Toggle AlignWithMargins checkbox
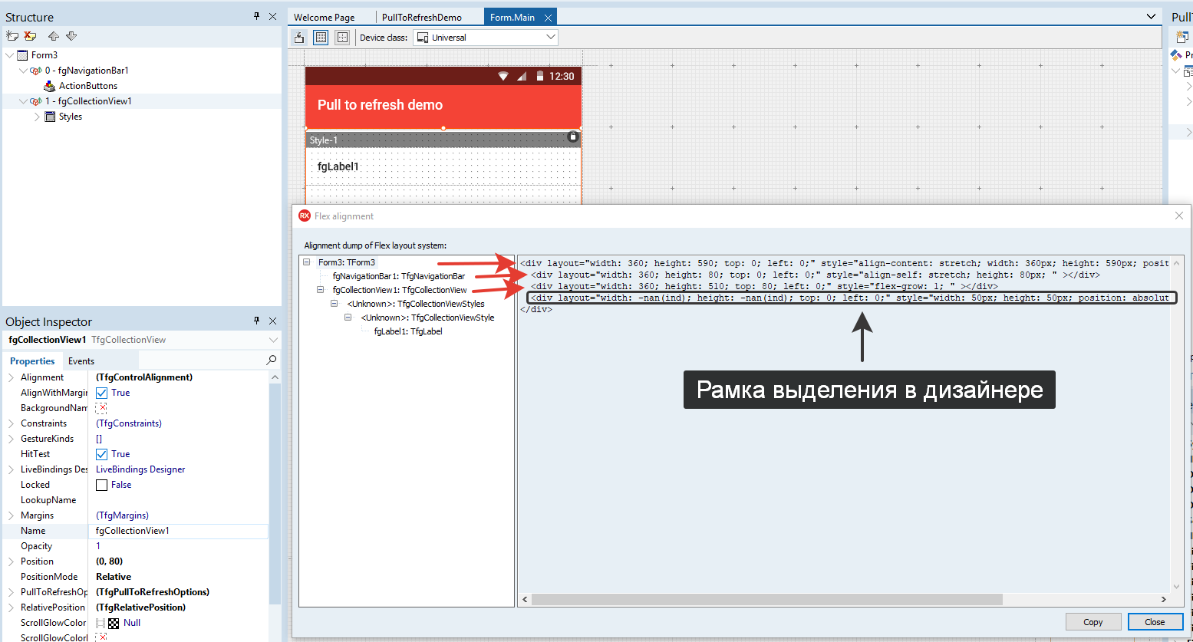This screenshot has height=642, width=1193. [x=101, y=393]
